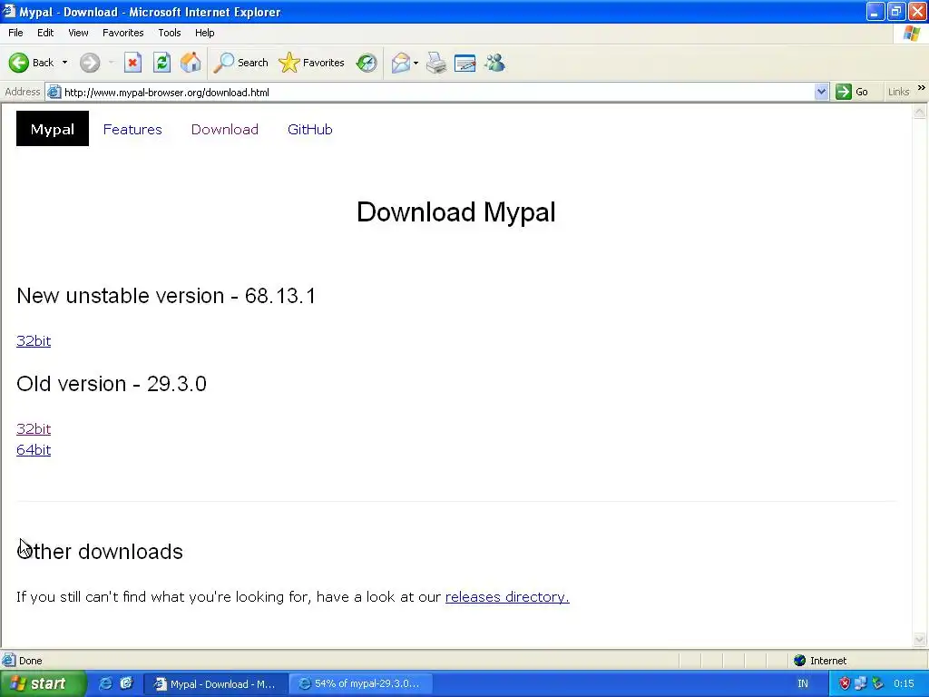929x697 pixels.
Task: Click the Other downloads heading
Action: click(x=100, y=551)
